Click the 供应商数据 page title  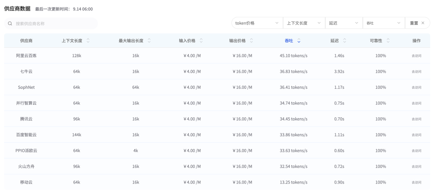click(17, 8)
